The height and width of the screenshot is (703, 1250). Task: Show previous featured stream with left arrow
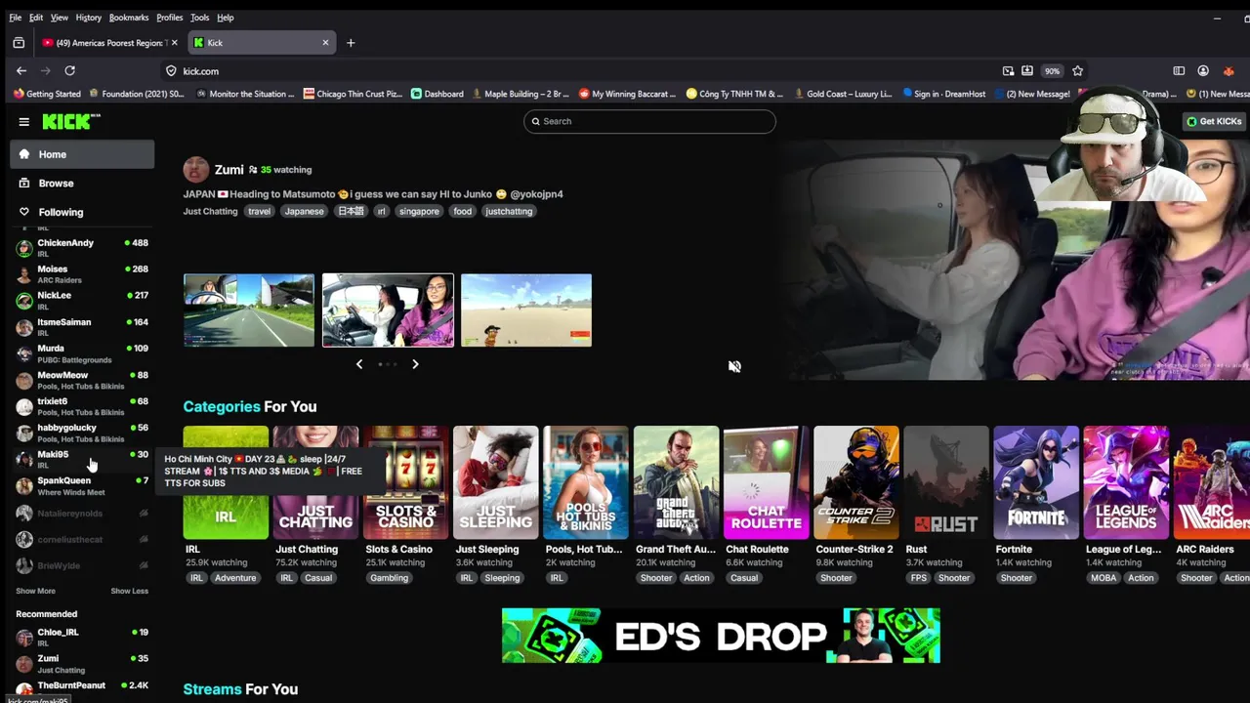pos(359,364)
